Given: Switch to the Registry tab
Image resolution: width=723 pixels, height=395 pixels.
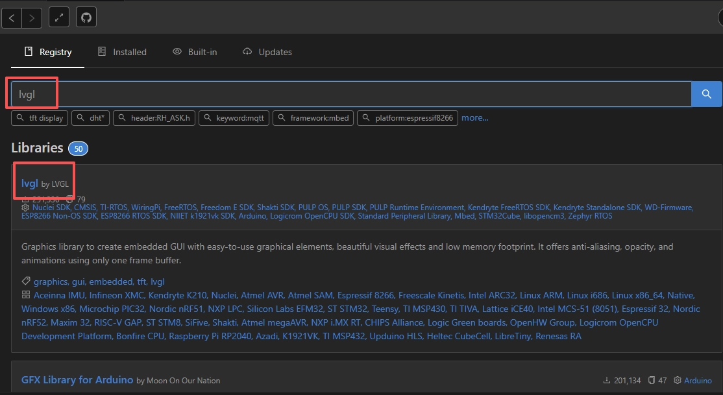Looking at the screenshot, I should pyautogui.click(x=48, y=52).
